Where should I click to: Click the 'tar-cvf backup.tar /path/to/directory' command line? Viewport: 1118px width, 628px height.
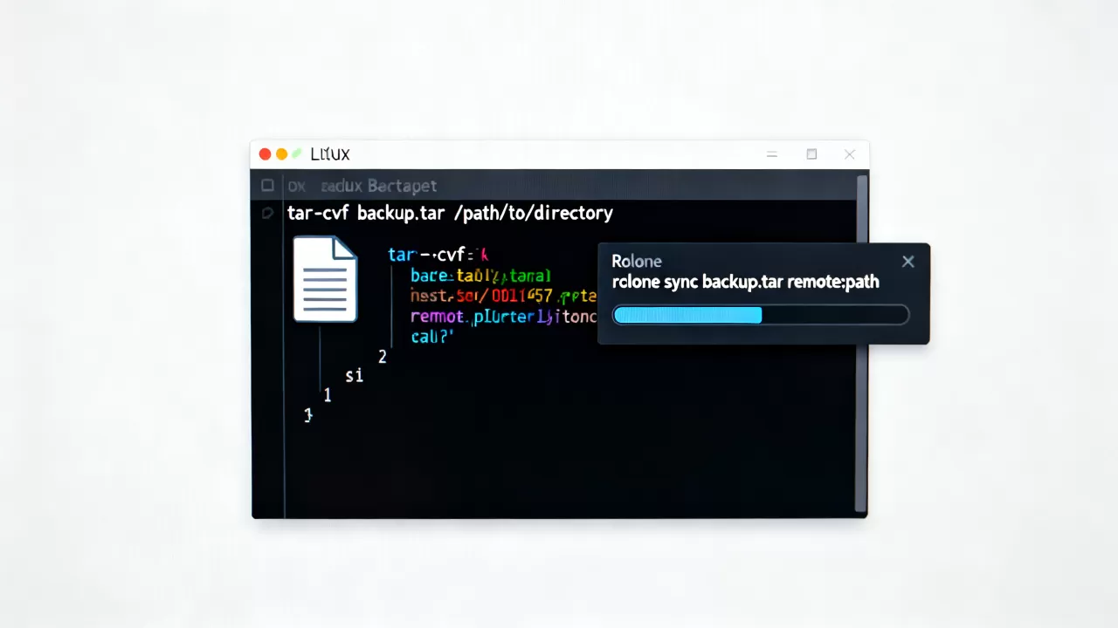point(450,213)
